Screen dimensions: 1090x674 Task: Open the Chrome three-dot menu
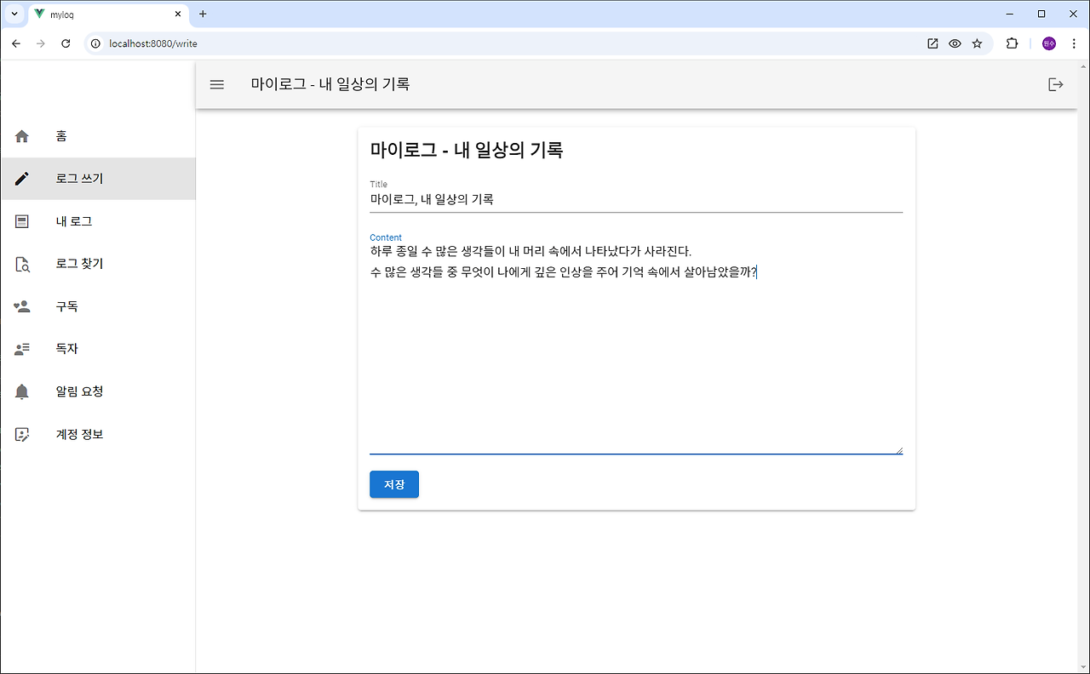point(1074,43)
